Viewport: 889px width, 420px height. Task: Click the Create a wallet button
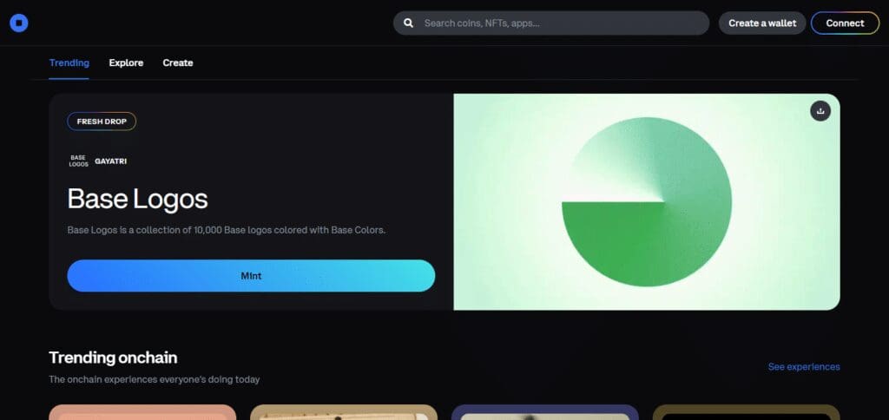point(762,23)
